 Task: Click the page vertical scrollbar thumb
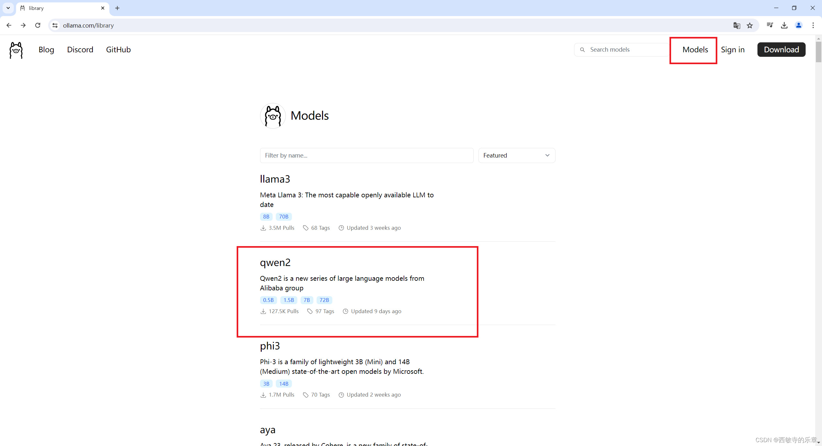point(818,51)
